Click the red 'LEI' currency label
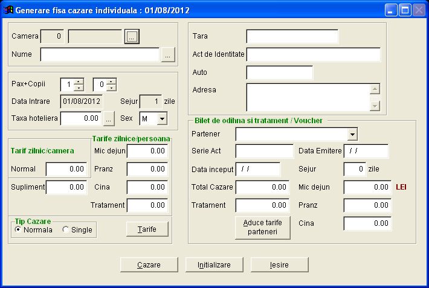The height and width of the screenshot is (288, 429). tap(401, 187)
